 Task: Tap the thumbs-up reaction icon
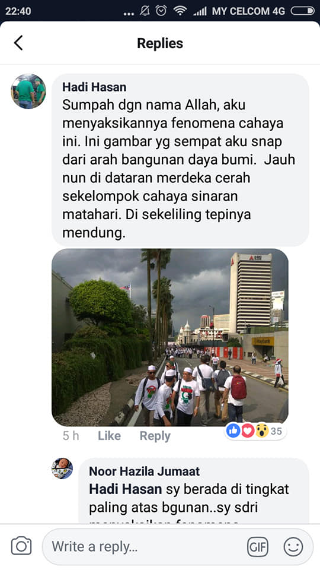(233, 431)
